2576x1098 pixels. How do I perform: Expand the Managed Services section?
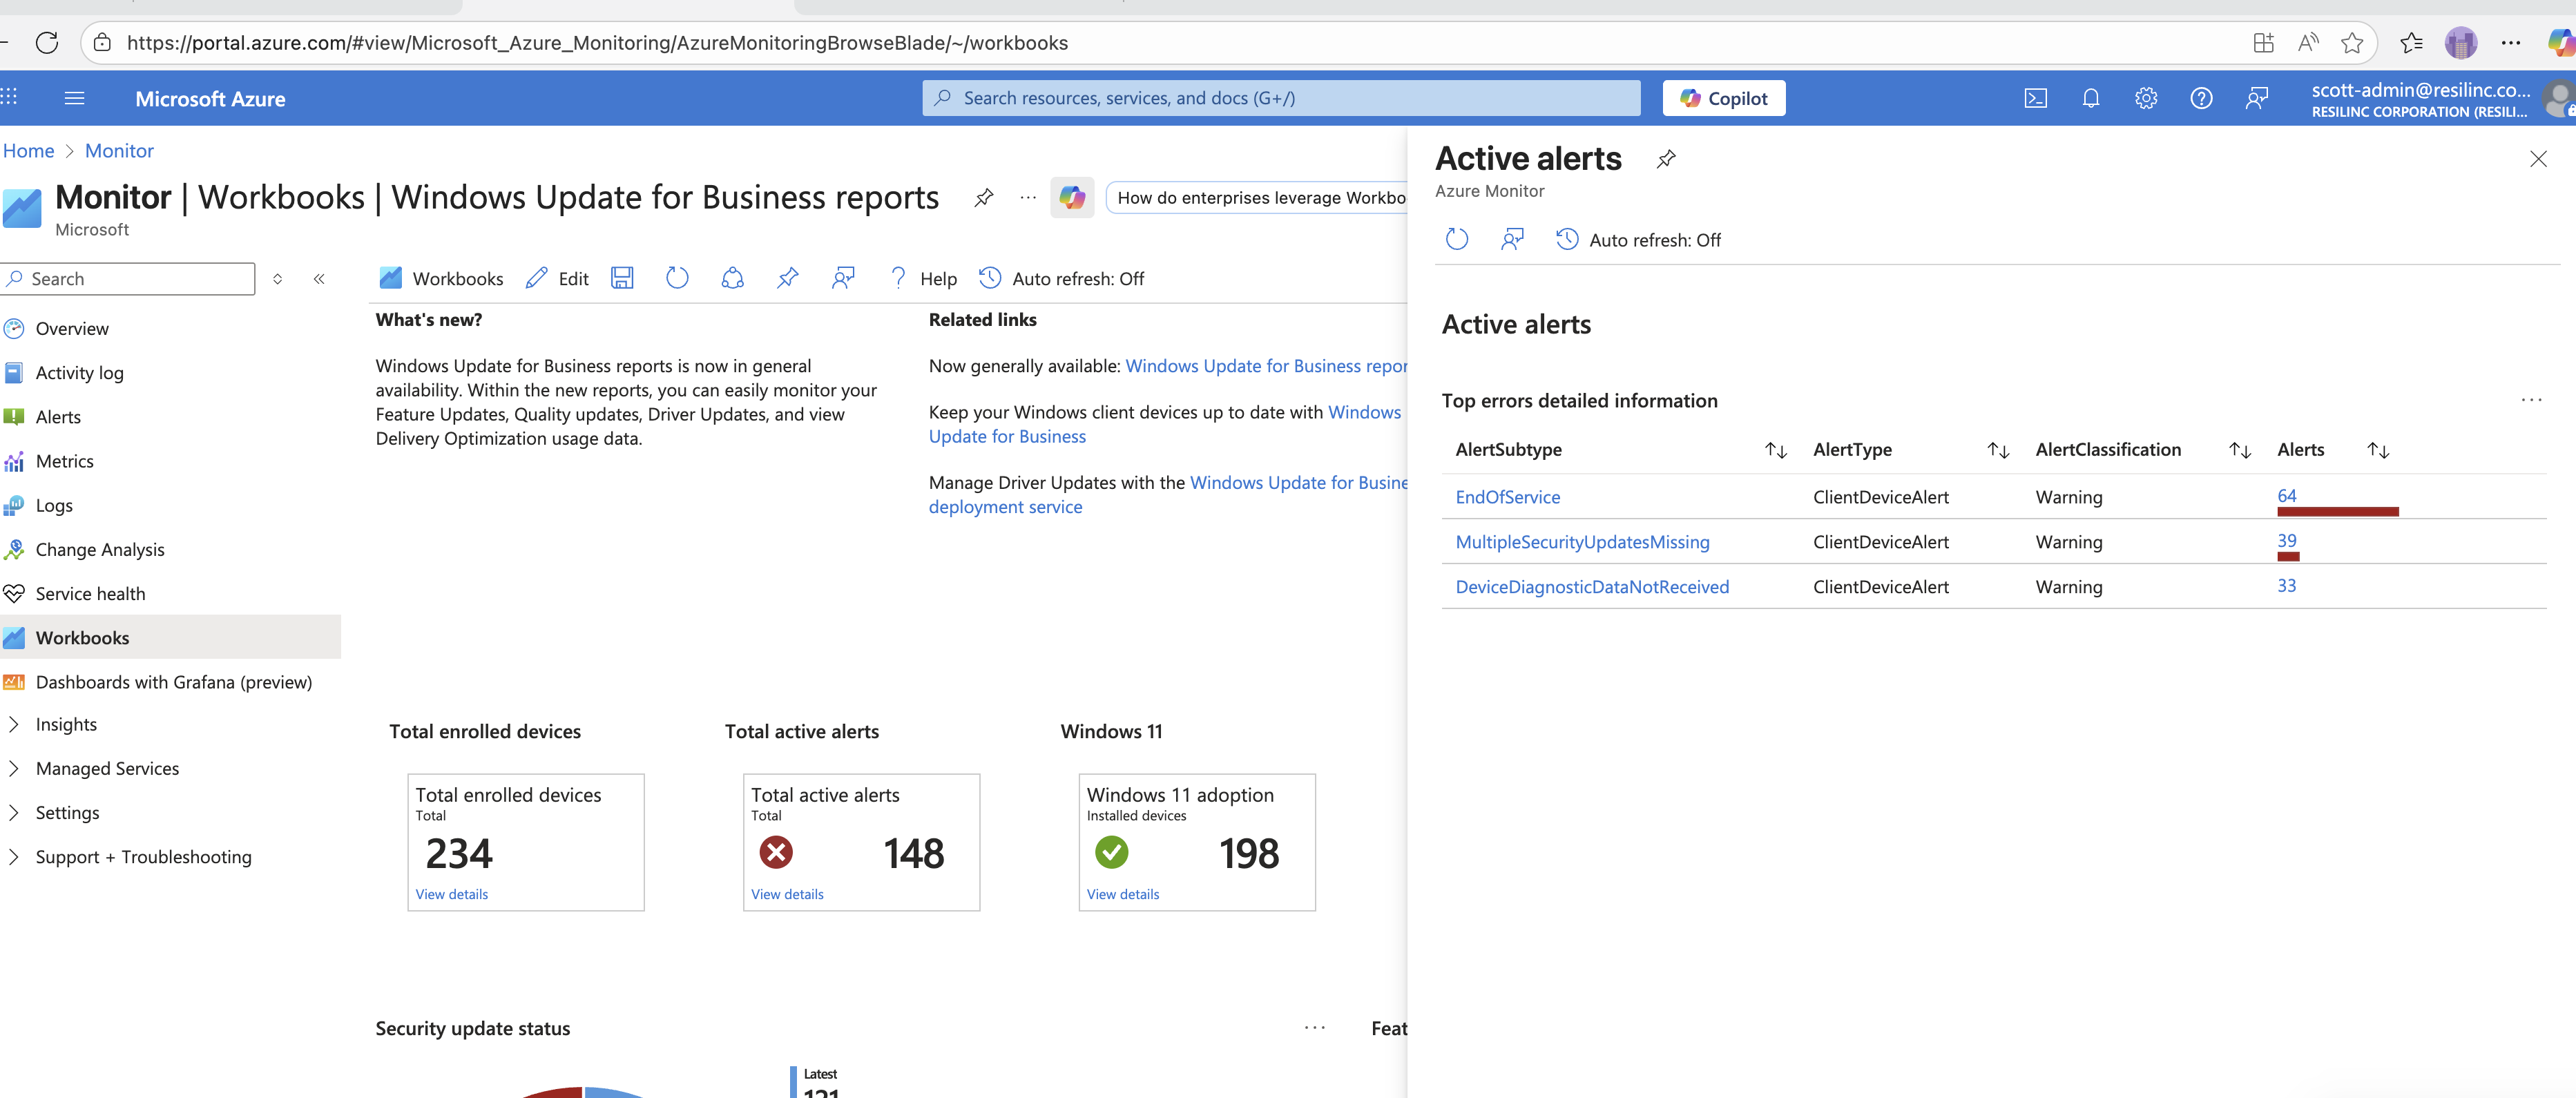pyautogui.click(x=14, y=768)
